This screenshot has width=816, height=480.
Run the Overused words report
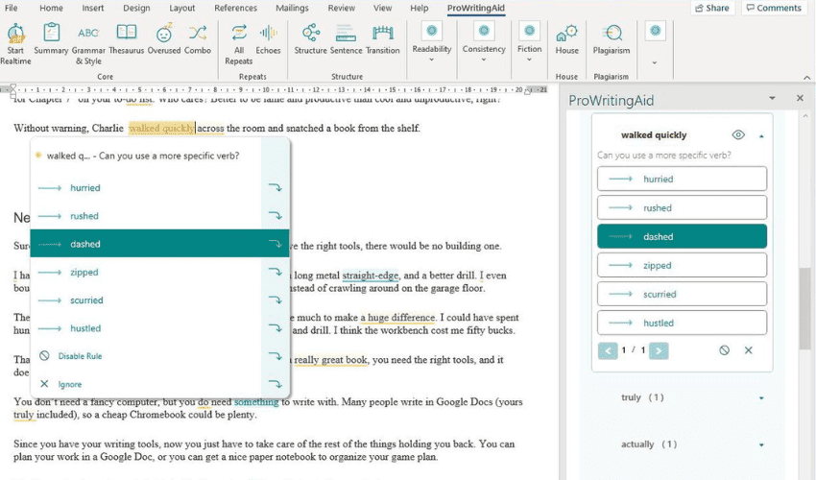[164, 38]
